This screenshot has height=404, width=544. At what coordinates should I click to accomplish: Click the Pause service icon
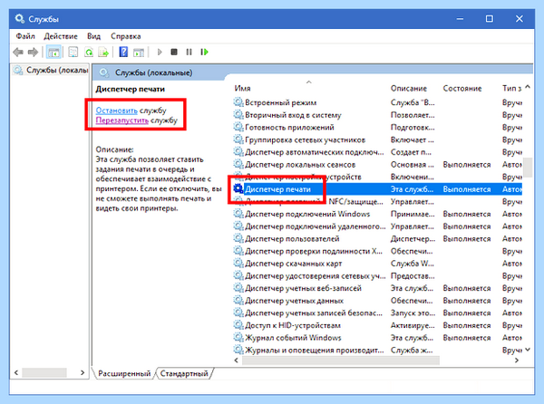189,52
